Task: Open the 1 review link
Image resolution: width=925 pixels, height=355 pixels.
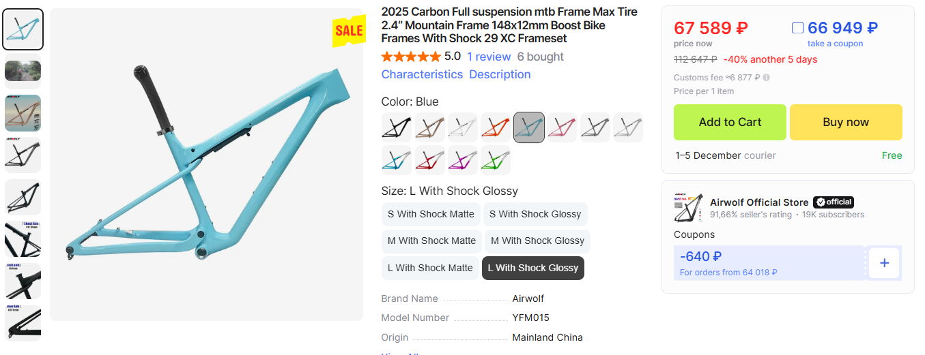Action: pyautogui.click(x=489, y=57)
